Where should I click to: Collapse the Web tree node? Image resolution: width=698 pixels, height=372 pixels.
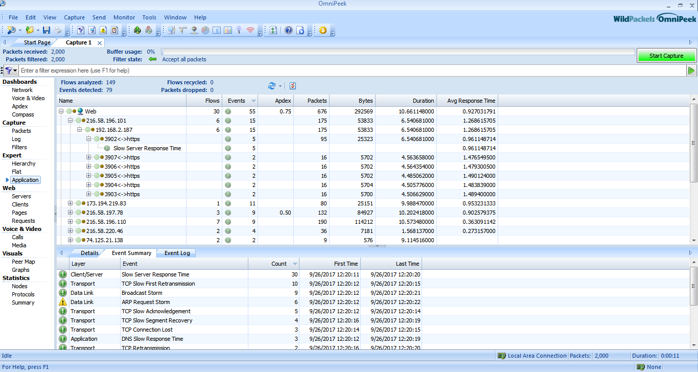pyautogui.click(x=61, y=111)
